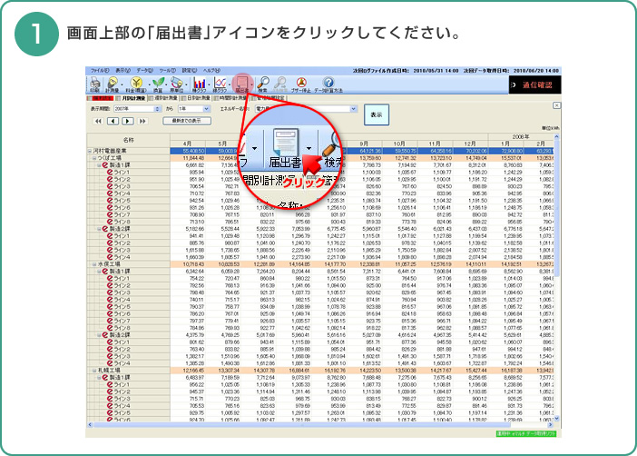Click the 名称 column header
637x456 pixels.
[128, 140]
